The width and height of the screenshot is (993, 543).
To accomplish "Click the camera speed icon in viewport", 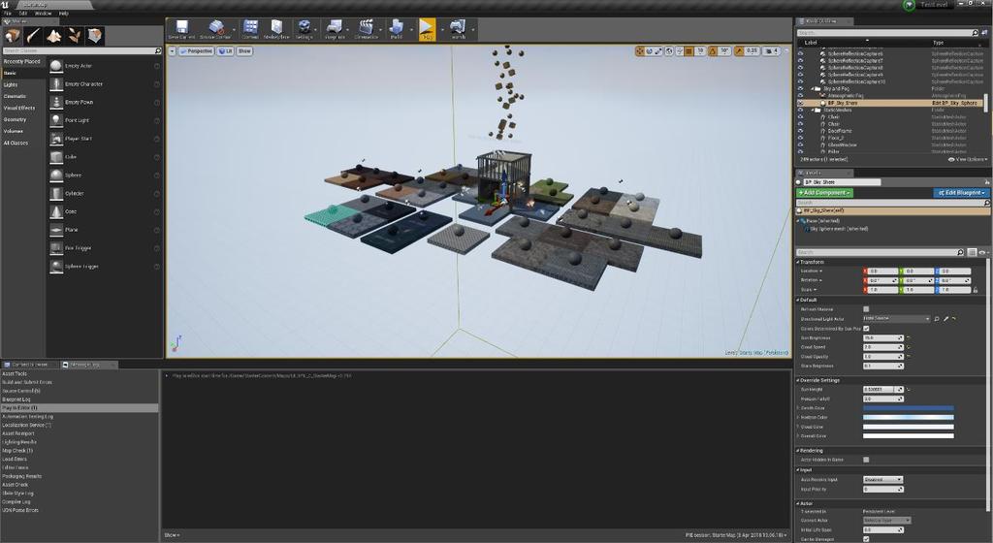I will 771,51.
